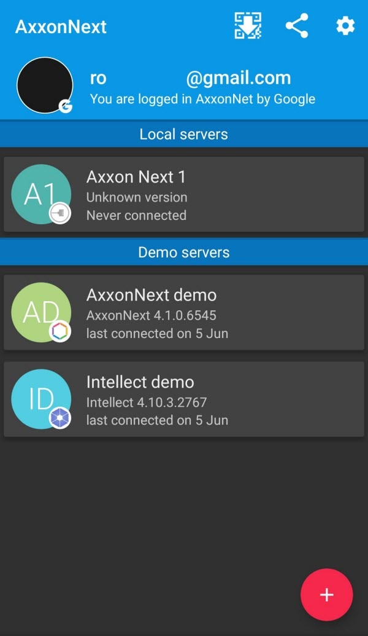Tap the plug badge on Axxon Next 1
Image resolution: width=368 pixels, height=636 pixels.
click(60, 214)
